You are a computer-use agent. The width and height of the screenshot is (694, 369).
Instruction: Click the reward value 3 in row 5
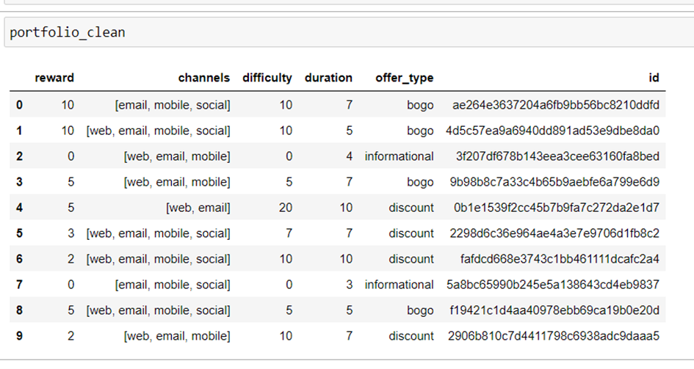click(70, 233)
